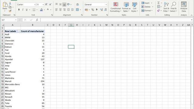194x109 pixels.
Task: Select the Maruti count cell 254
Action: coord(33,81)
